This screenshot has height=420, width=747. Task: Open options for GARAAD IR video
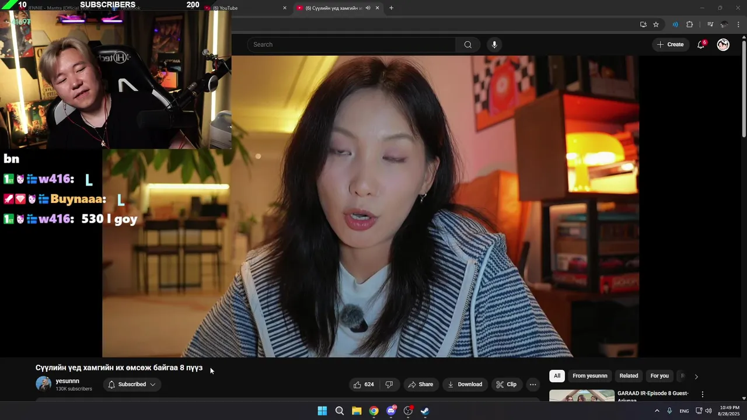[703, 395]
